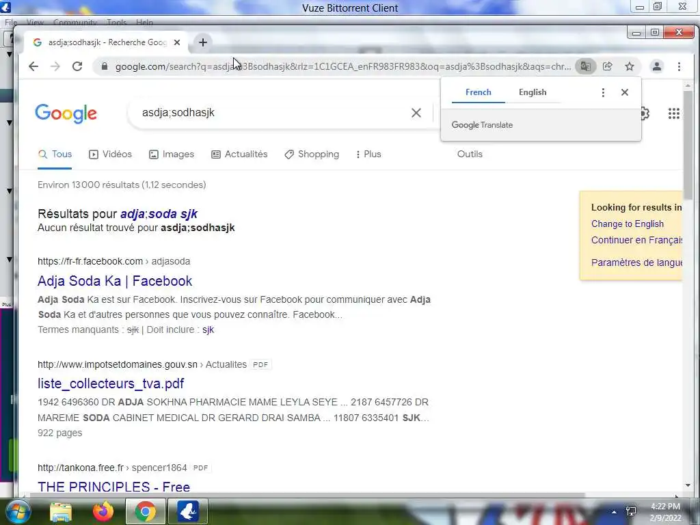
Task: Open Chrome's three-dot main menu
Action: click(x=679, y=66)
